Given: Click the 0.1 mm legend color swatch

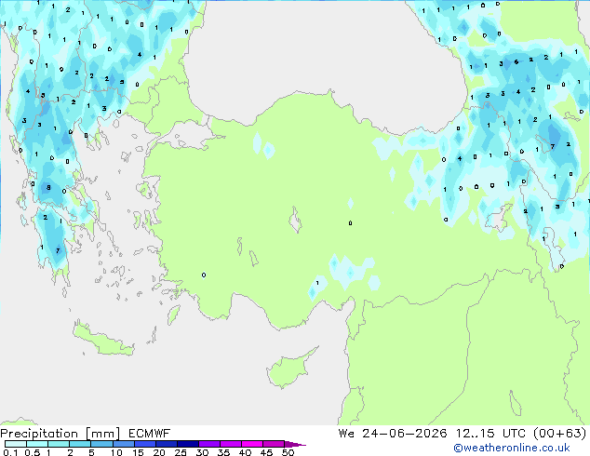Looking at the screenshot, I should pos(16,444).
